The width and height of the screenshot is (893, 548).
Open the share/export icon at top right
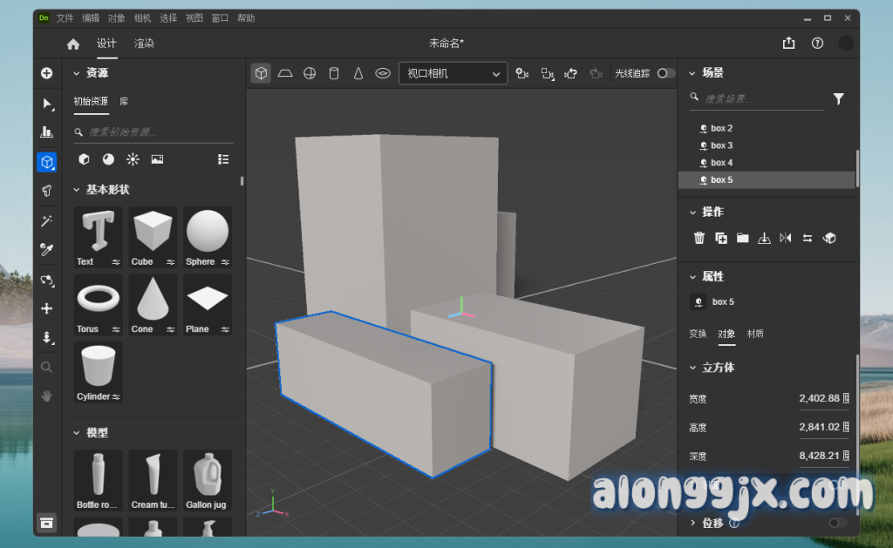(x=788, y=44)
